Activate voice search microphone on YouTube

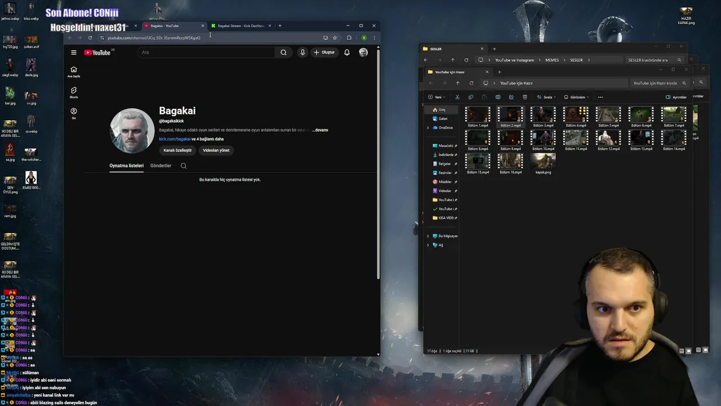302,52
